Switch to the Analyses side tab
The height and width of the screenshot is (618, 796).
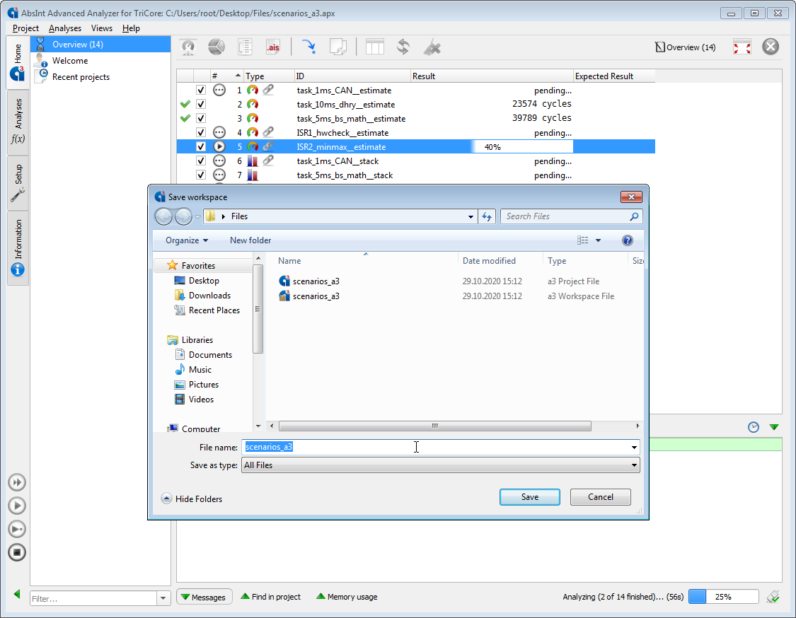pos(18,122)
